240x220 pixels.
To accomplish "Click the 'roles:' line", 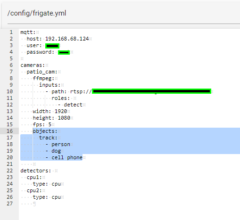I will (x=60, y=98).
